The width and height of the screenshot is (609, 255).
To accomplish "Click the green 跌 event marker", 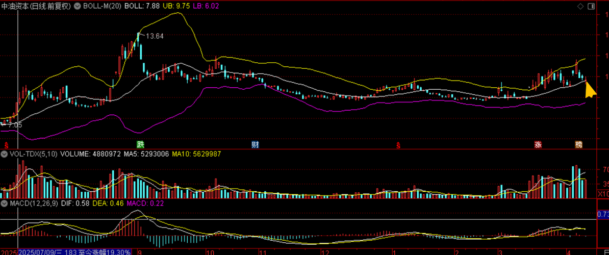I will 140,145.
